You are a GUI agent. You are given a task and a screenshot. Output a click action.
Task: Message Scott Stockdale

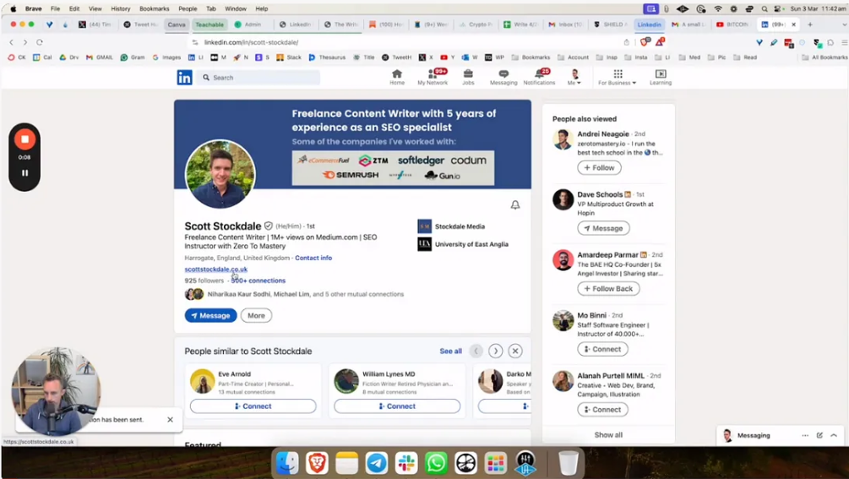[210, 316]
